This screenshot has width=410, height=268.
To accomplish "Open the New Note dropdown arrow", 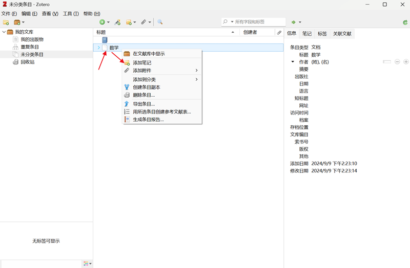I will 135,23.
